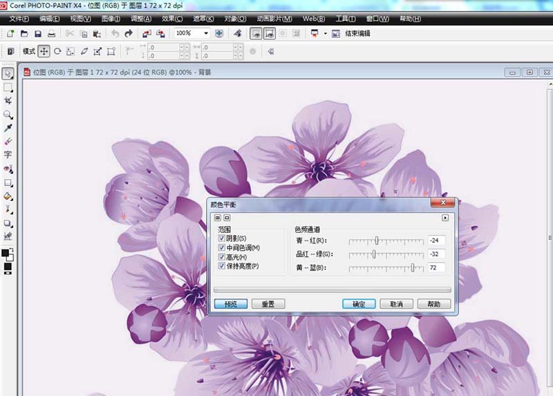Click the 预览 preview button

point(230,304)
